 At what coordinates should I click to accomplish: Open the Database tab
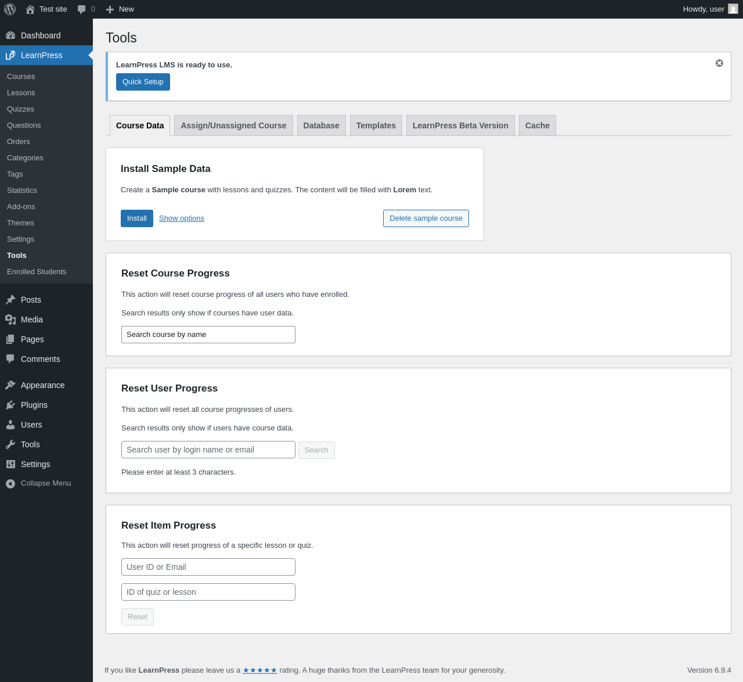(x=321, y=125)
